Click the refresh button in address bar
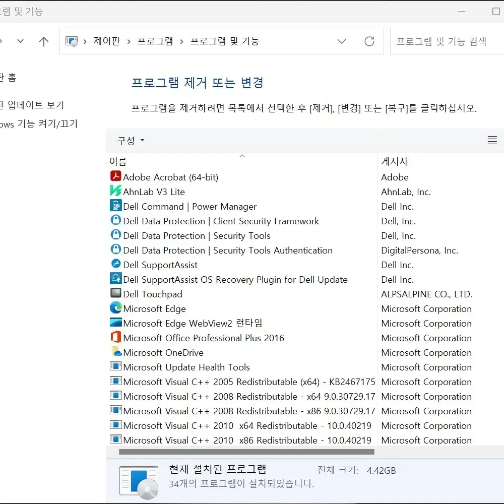The height and width of the screenshot is (504, 504). click(369, 41)
